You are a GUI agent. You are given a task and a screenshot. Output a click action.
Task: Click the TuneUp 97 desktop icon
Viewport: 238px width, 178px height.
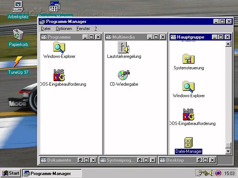[x=18, y=62]
